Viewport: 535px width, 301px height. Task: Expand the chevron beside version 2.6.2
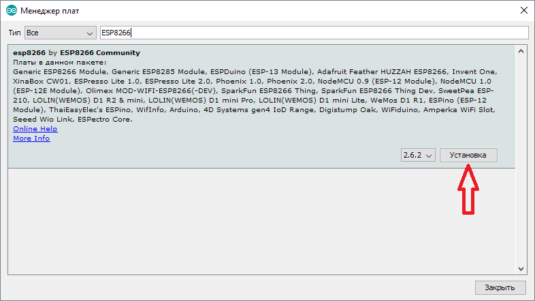tap(429, 156)
